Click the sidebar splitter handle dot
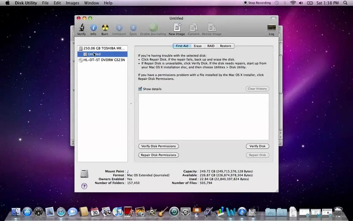The height and width of the screenshot is (221, 353). (131, 104)
